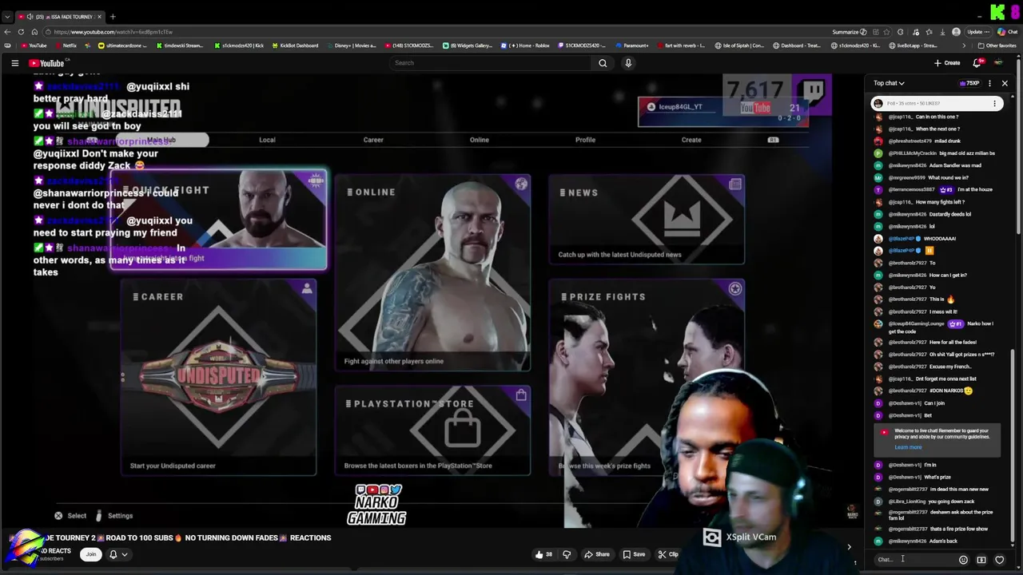Switch to the Profile tab in game
The width and height of the screenshot is (1023, 575).
[585, 140]
